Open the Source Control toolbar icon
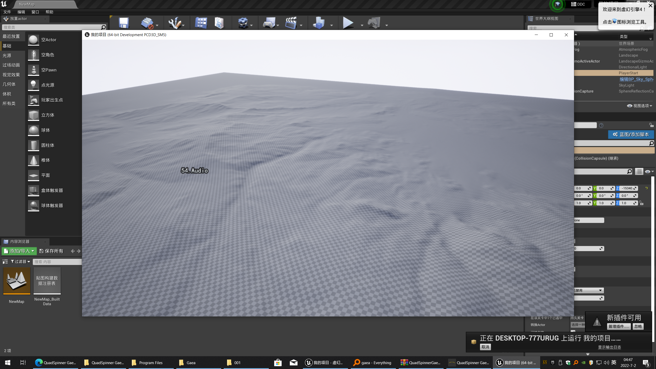Image resolution: width=656 pixels, height=369 pixels. (x=147, y=23)
